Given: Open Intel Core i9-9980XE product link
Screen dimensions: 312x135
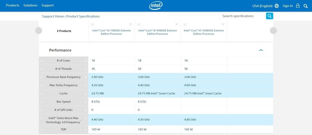Looking at the screenshot, I should coord(158,32).
